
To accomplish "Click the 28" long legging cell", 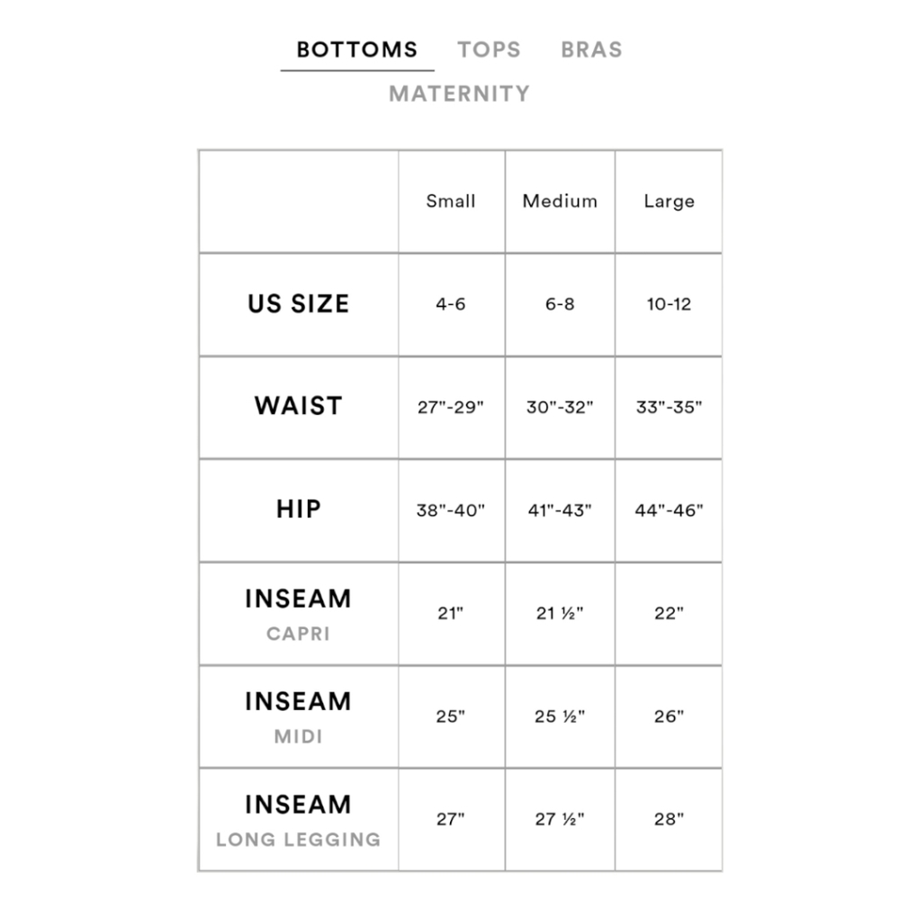I will [x=669, y=819].
